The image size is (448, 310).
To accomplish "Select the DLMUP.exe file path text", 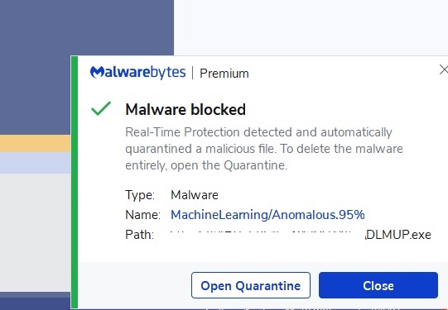I will [x=398, y=235].
